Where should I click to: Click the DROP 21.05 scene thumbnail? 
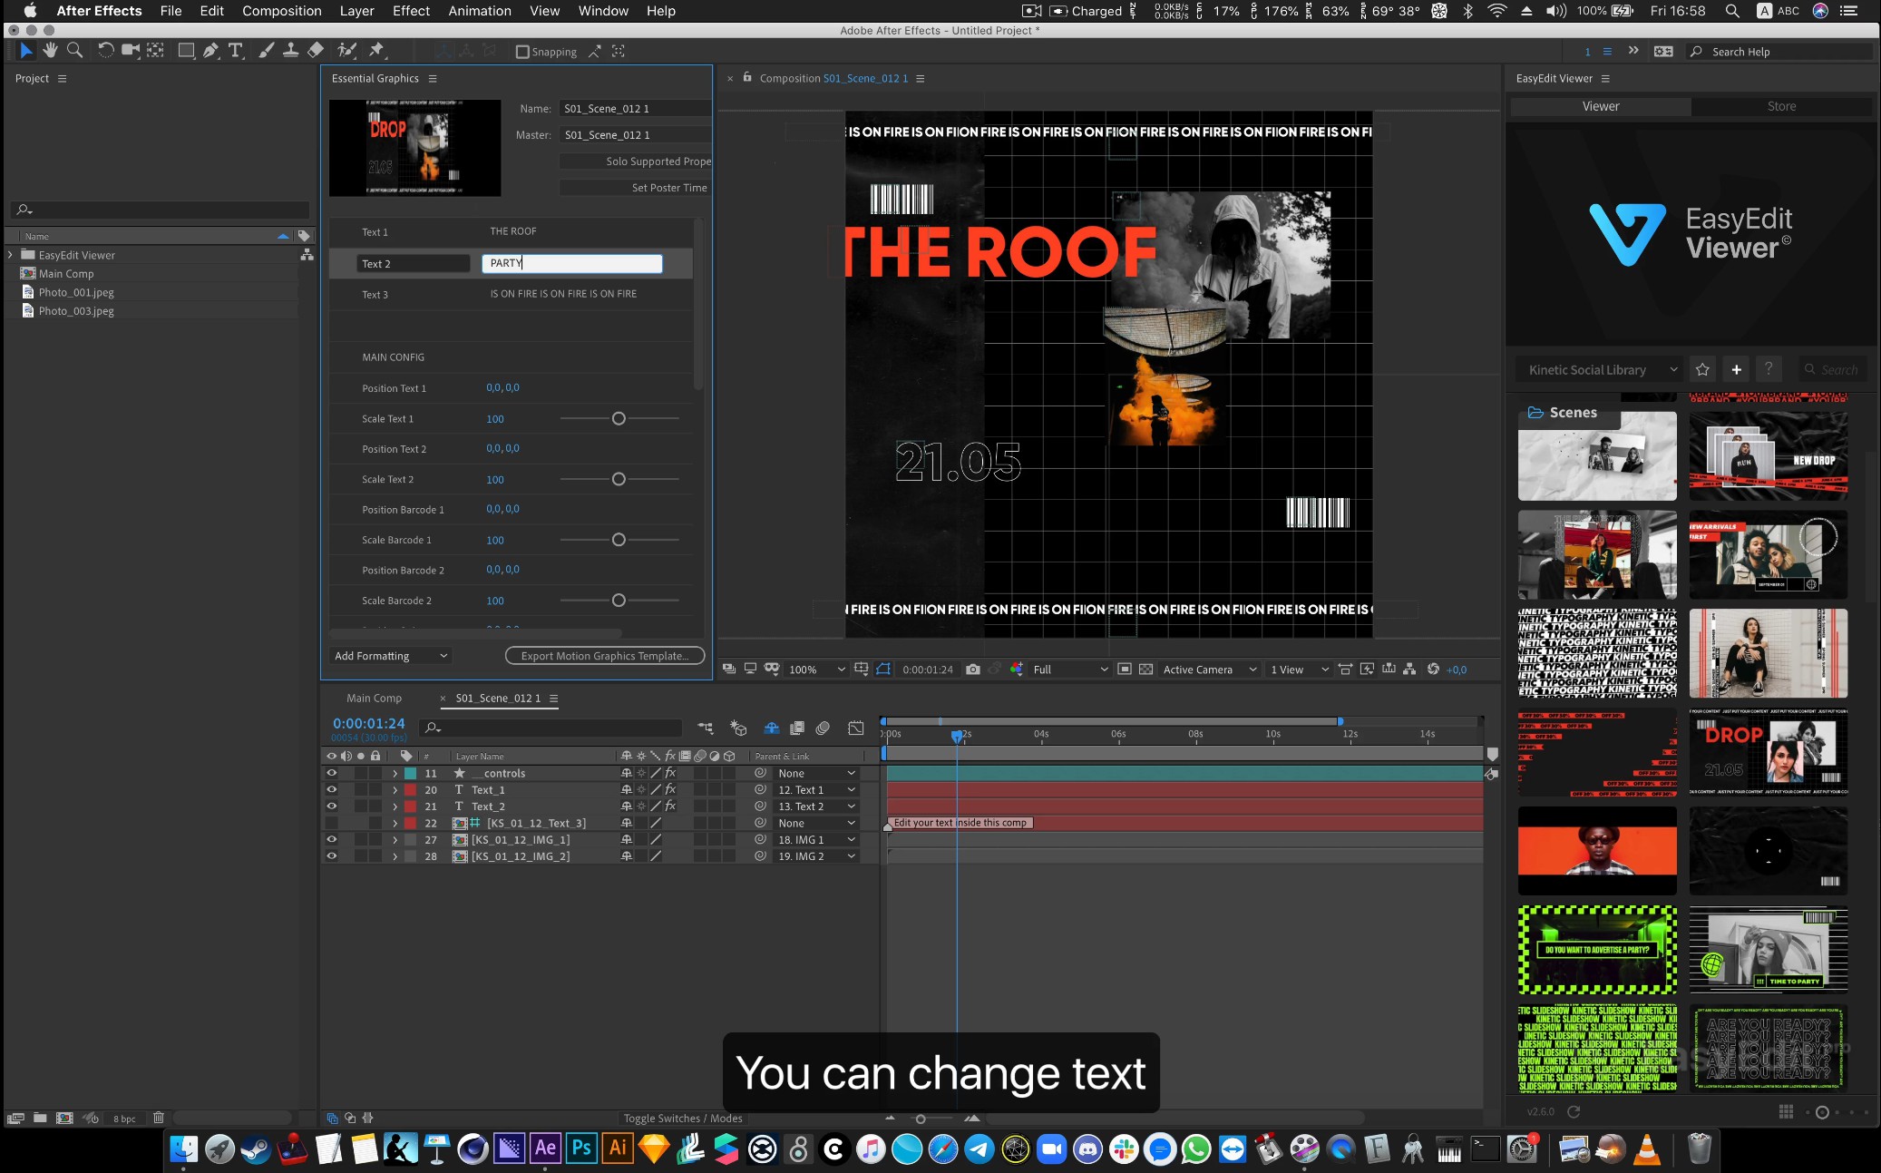1768,751
